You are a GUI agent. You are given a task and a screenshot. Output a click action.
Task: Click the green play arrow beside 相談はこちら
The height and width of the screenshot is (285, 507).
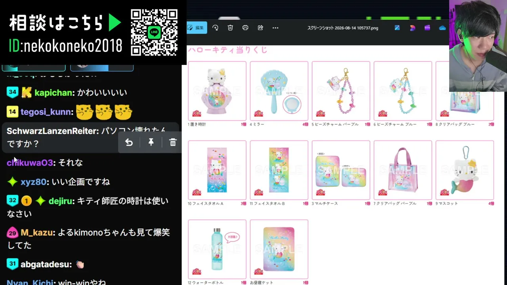[115, 23]
